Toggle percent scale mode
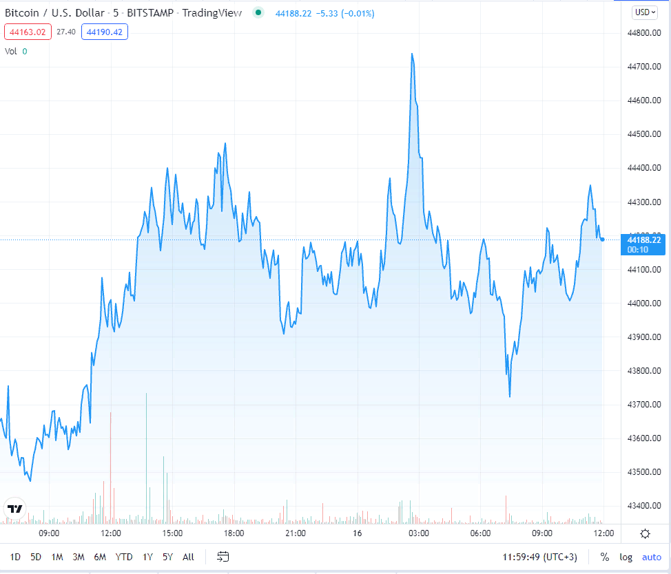 coord(604,557)
